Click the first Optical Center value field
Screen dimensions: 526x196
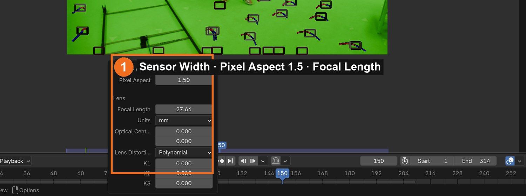[184, 131]
